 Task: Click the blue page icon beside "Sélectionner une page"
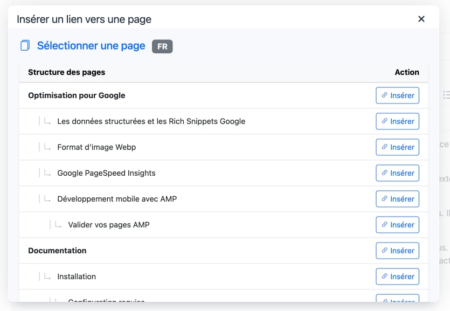(x=24, y=46)
